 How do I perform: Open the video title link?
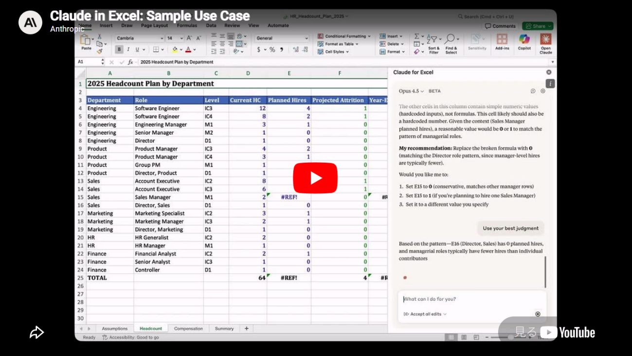click(150, 16)
